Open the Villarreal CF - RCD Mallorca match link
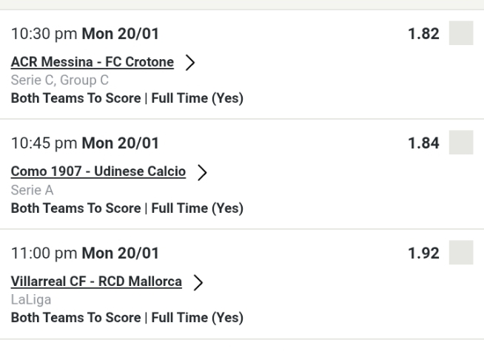Viewport: 484px width, 351px height. point(96,281)
